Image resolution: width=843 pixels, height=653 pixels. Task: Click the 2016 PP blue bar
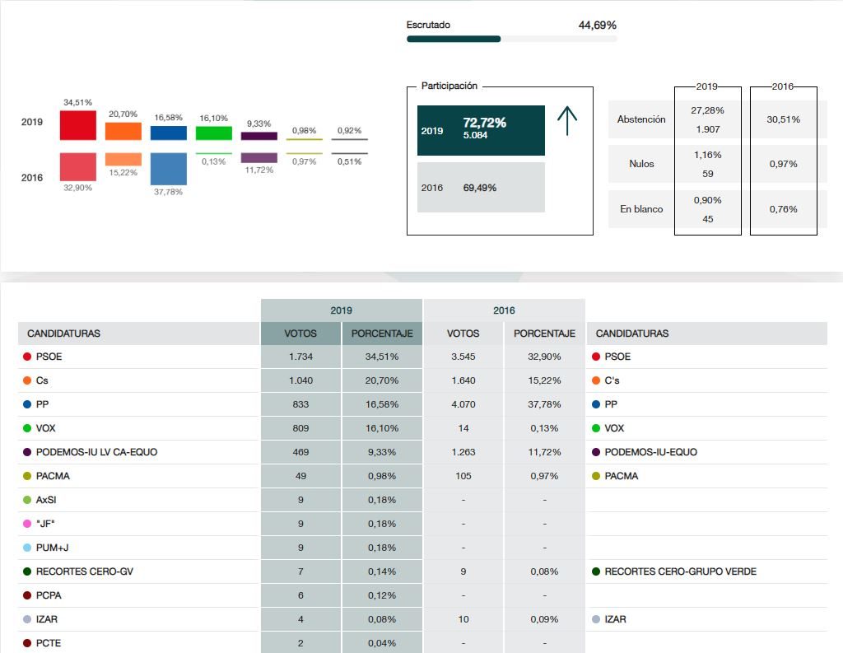tap(169, 169)
